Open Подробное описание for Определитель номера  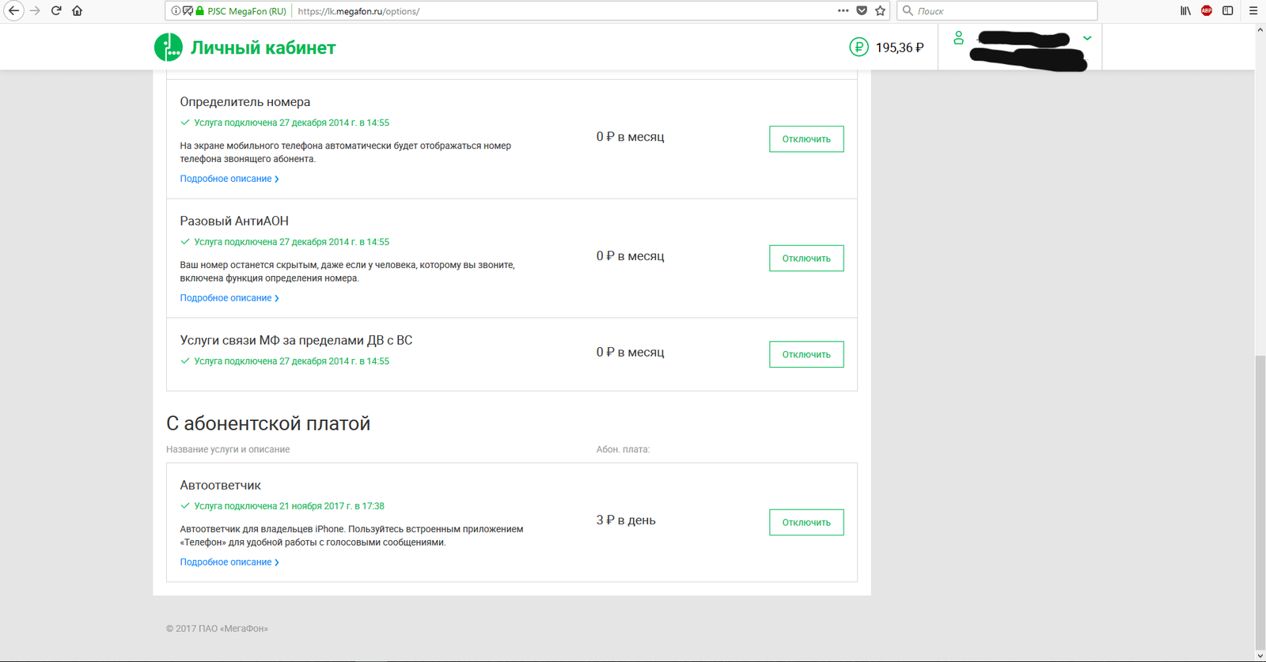pos(229,179)
